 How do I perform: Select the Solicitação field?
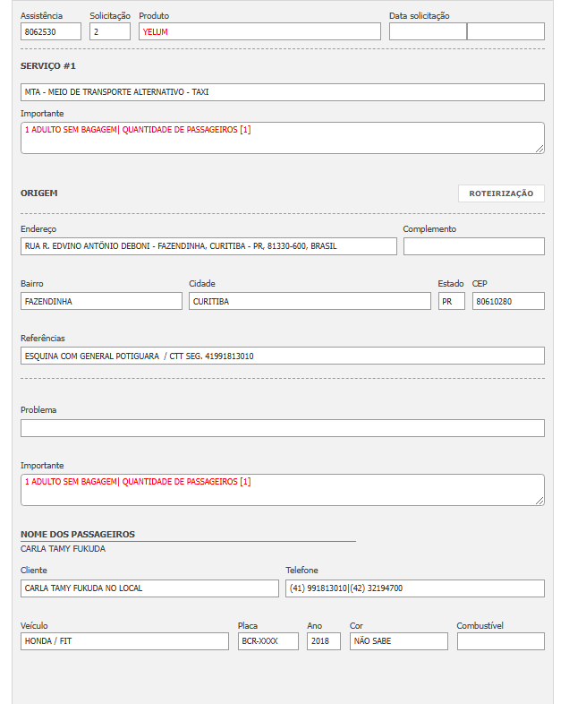[x=110, y=31]
